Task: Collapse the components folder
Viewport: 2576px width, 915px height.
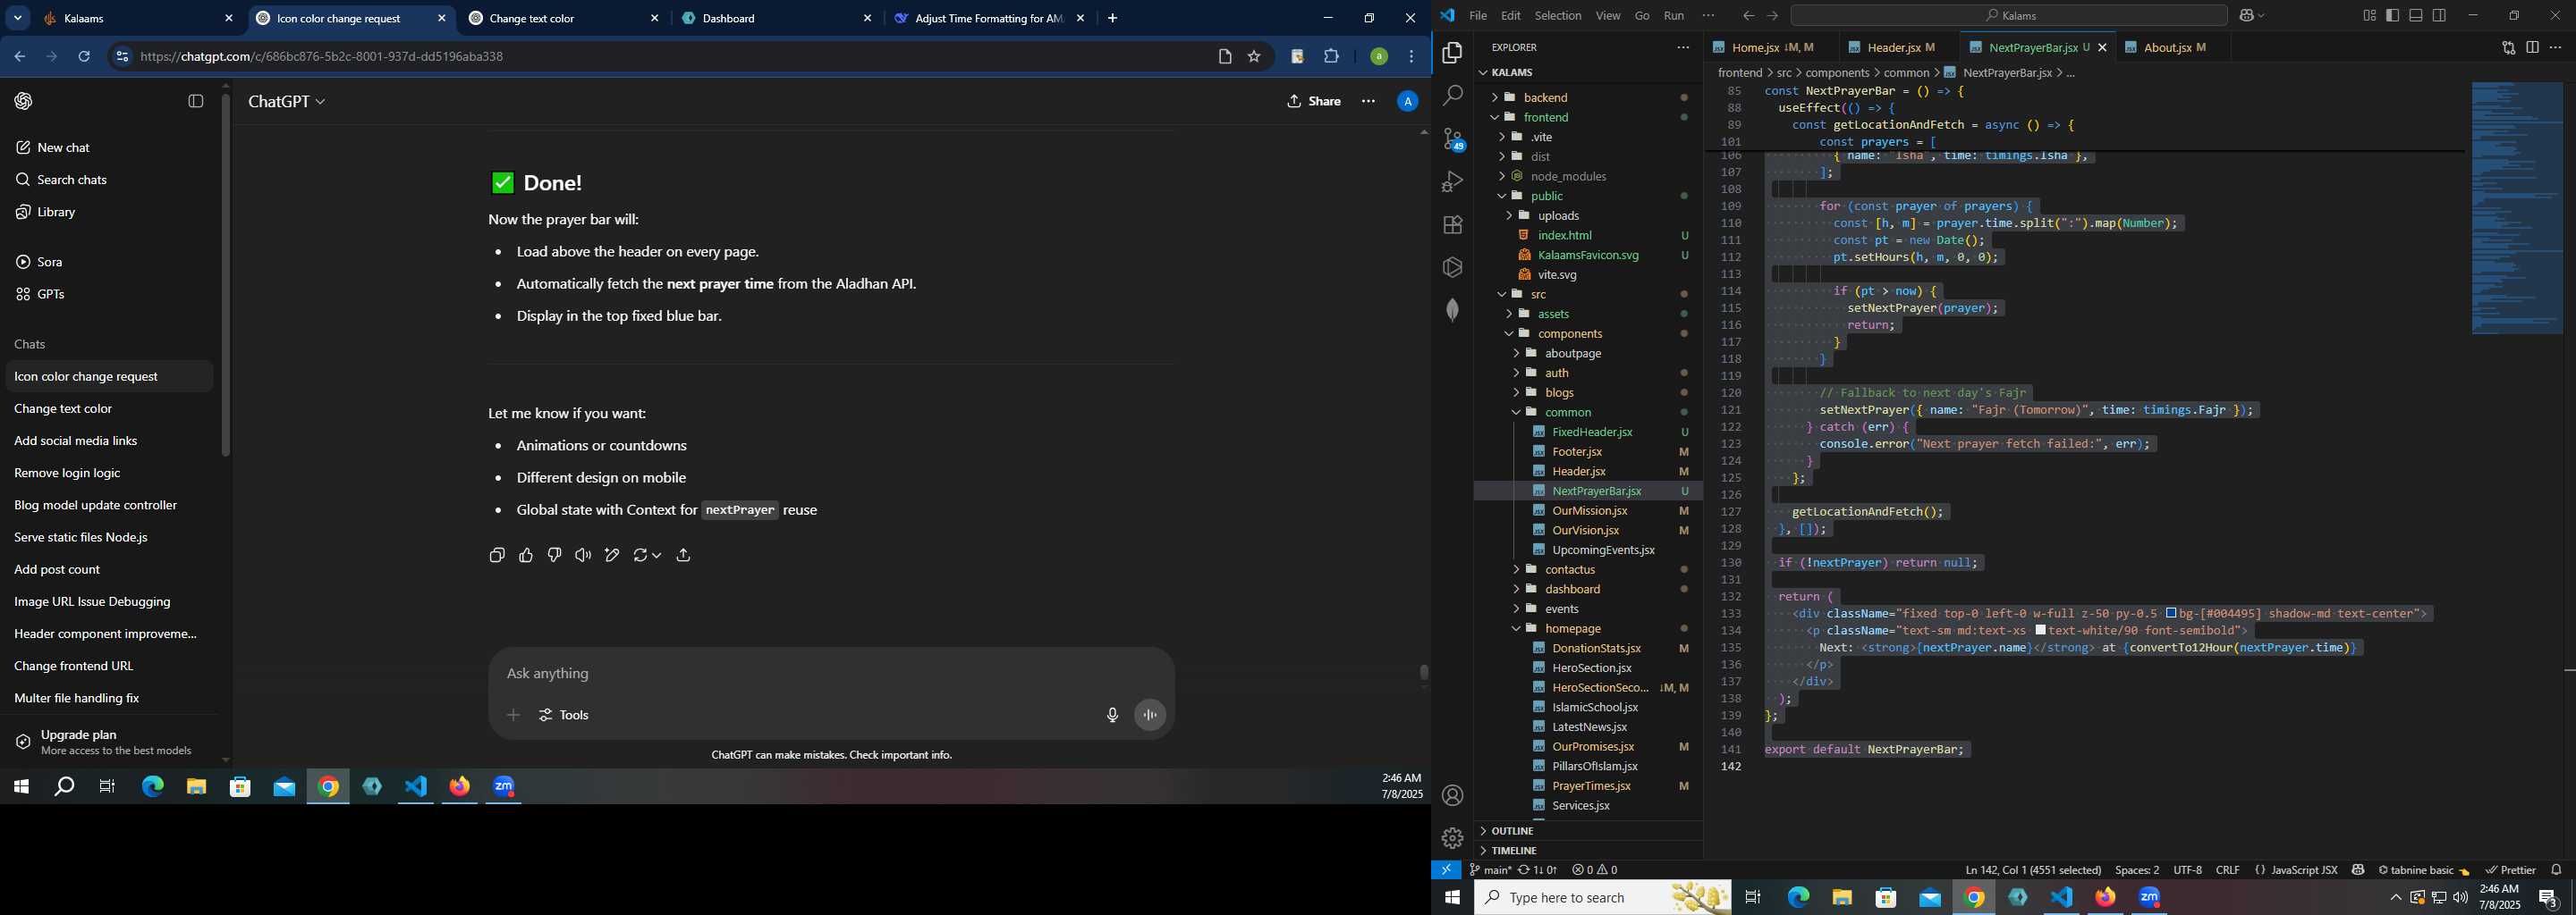Action: click(x=1570, y=333)
